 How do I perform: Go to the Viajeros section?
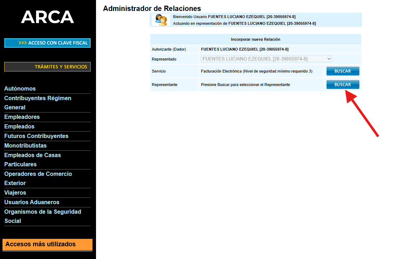coord(15,193)
